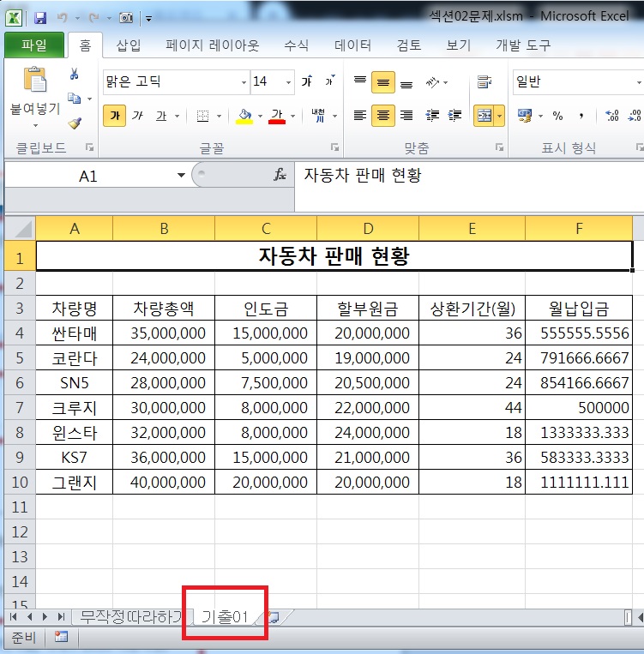Image resolution: width=644 pixels, height=654 pixels.
Task: Open the 파일 menu button
Action: click(34, 45)
